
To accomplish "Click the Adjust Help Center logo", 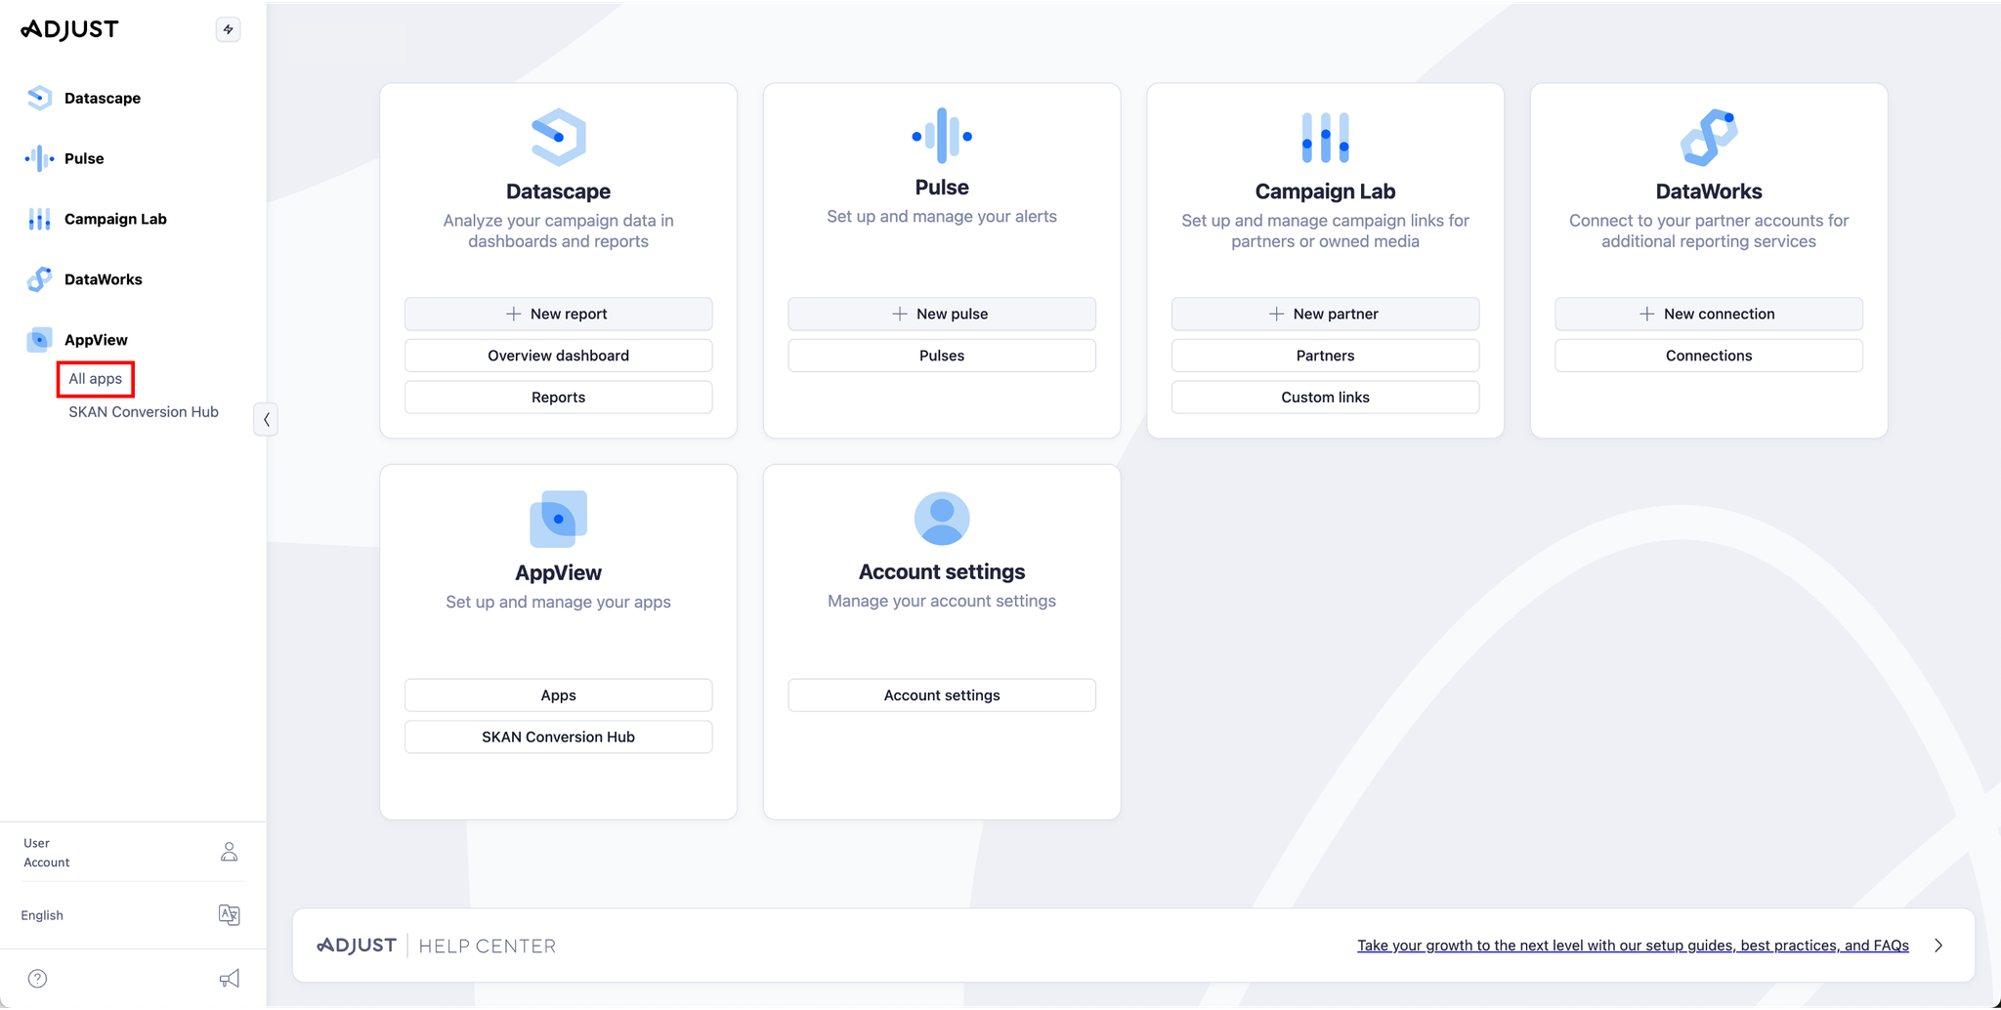I will [x=357, y=946].
